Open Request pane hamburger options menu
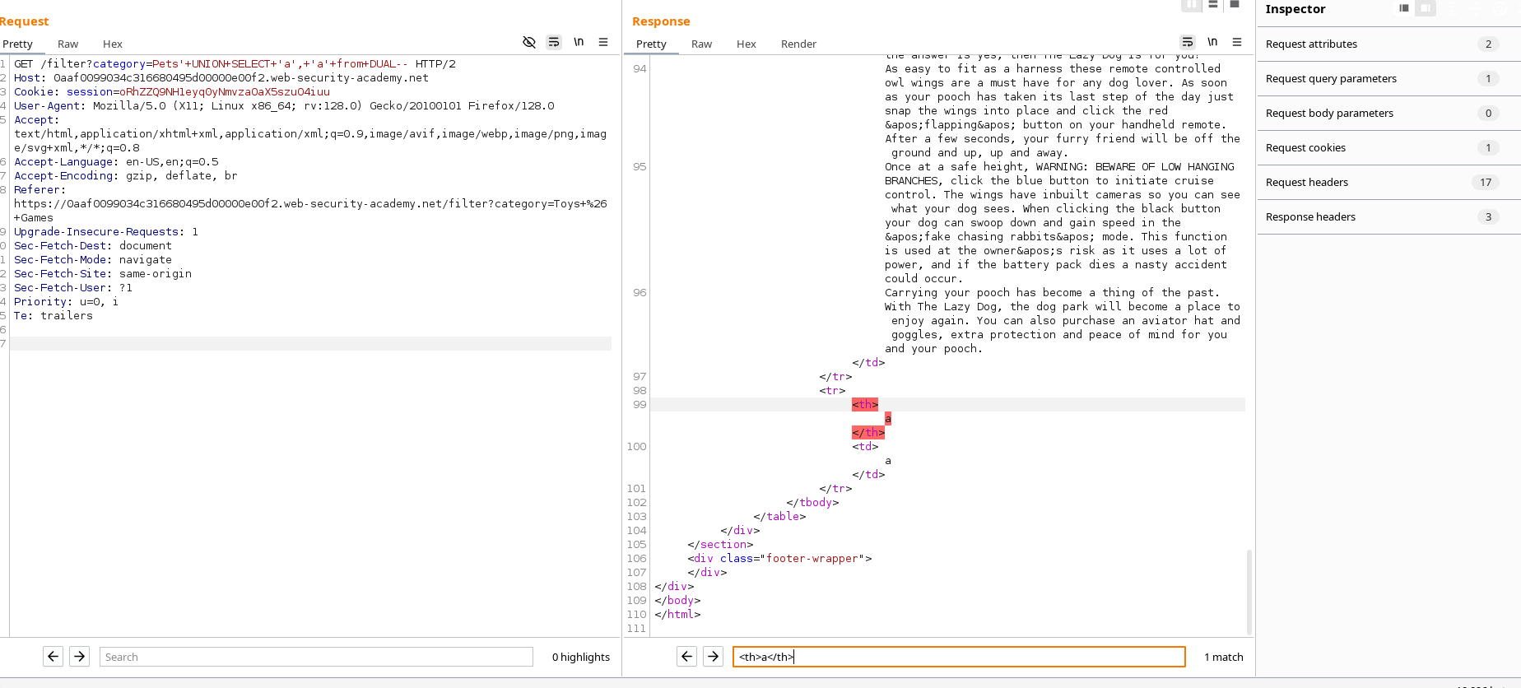This screenshot has width=1521, height=688. coord(603,42)
